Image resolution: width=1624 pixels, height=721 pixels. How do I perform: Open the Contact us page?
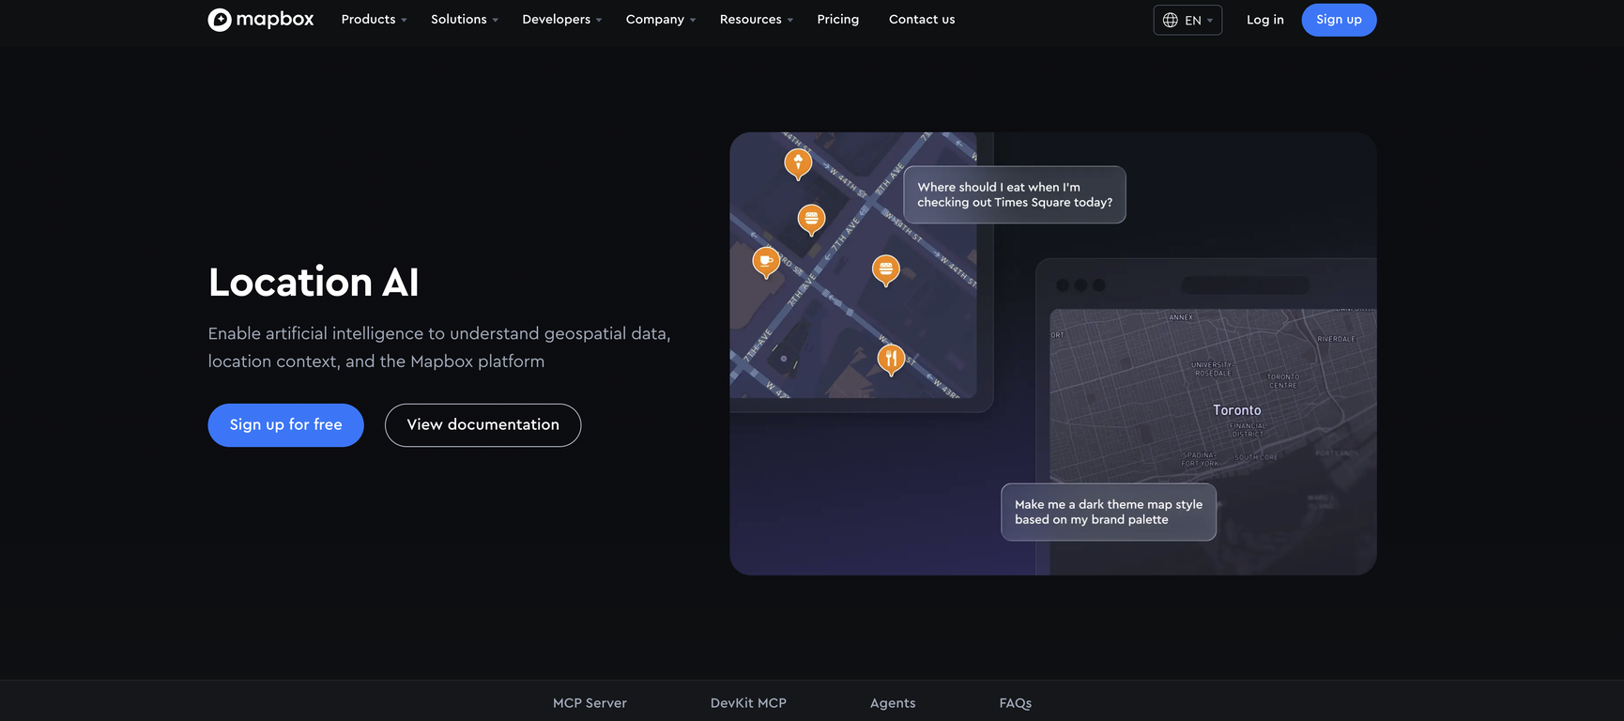922,20
